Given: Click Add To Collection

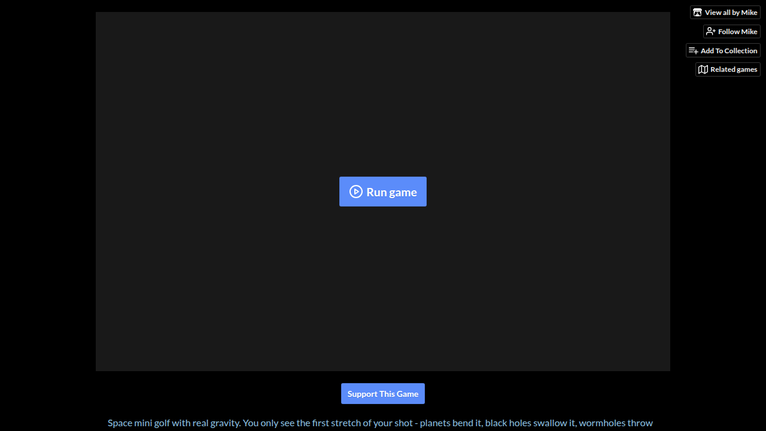Looking at the screenshot, I should pyautogui.click(x=723, y=51).
